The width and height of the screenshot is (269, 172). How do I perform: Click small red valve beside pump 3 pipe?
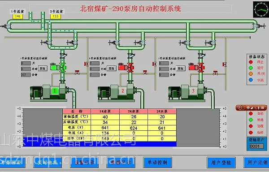216,73
